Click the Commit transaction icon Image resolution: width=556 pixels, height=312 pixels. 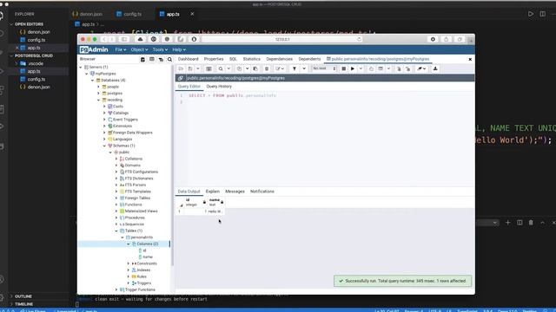tap(399, 68)
